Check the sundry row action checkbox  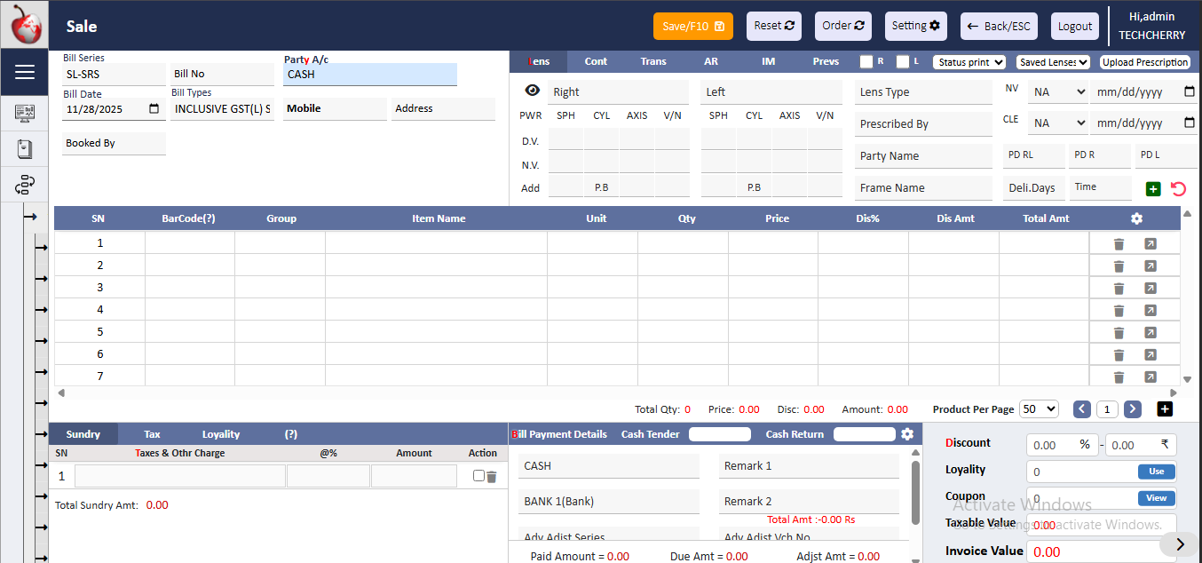pos(479,476)
